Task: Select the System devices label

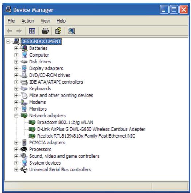Action: [45, 163]
